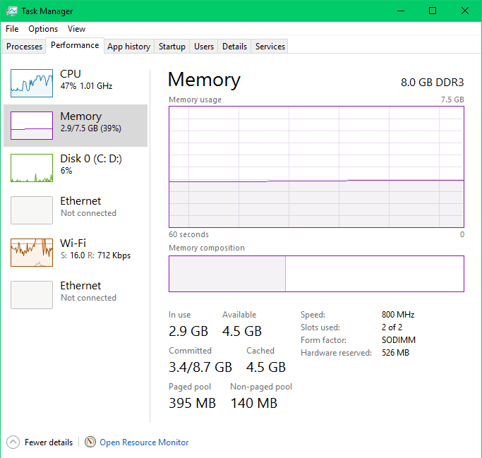Click the Fewer details text
This screenshot has height=458, width=482.
(49, 442)
